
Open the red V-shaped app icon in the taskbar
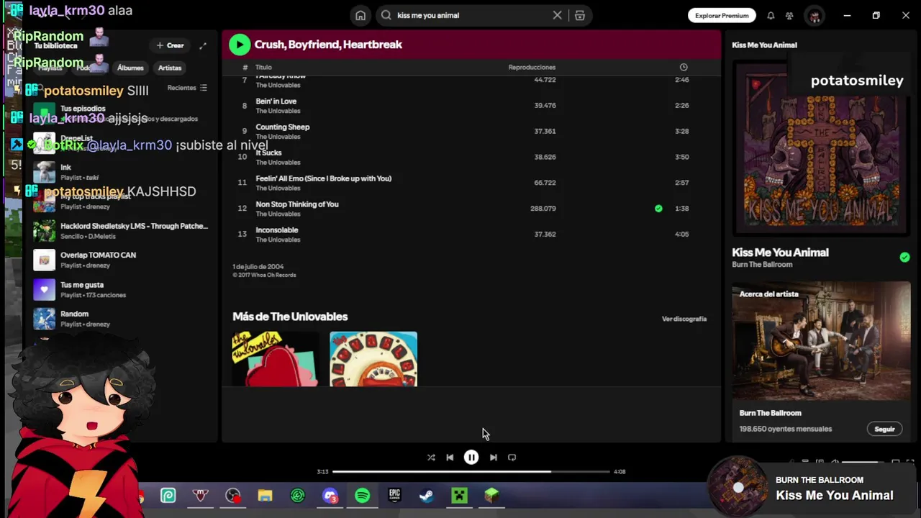tap(200, 496)
